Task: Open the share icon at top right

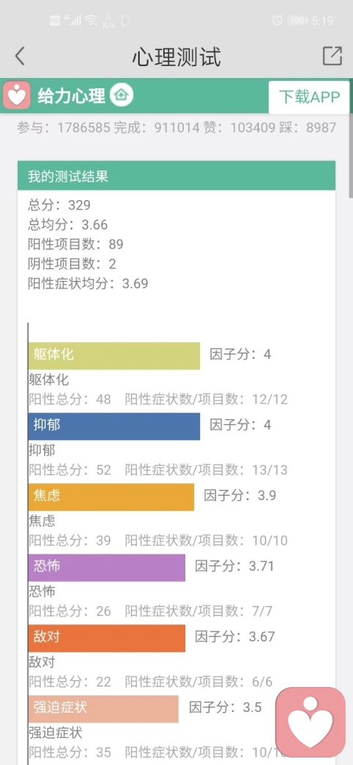Action: click(332, 56)
